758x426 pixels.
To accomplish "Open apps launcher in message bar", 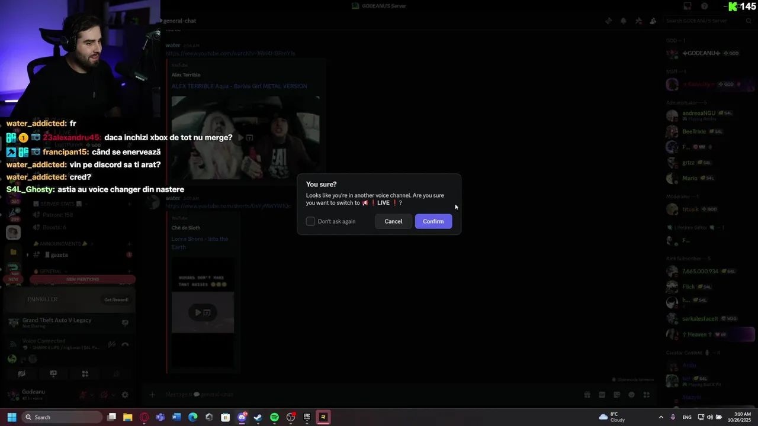I will 647,395.
